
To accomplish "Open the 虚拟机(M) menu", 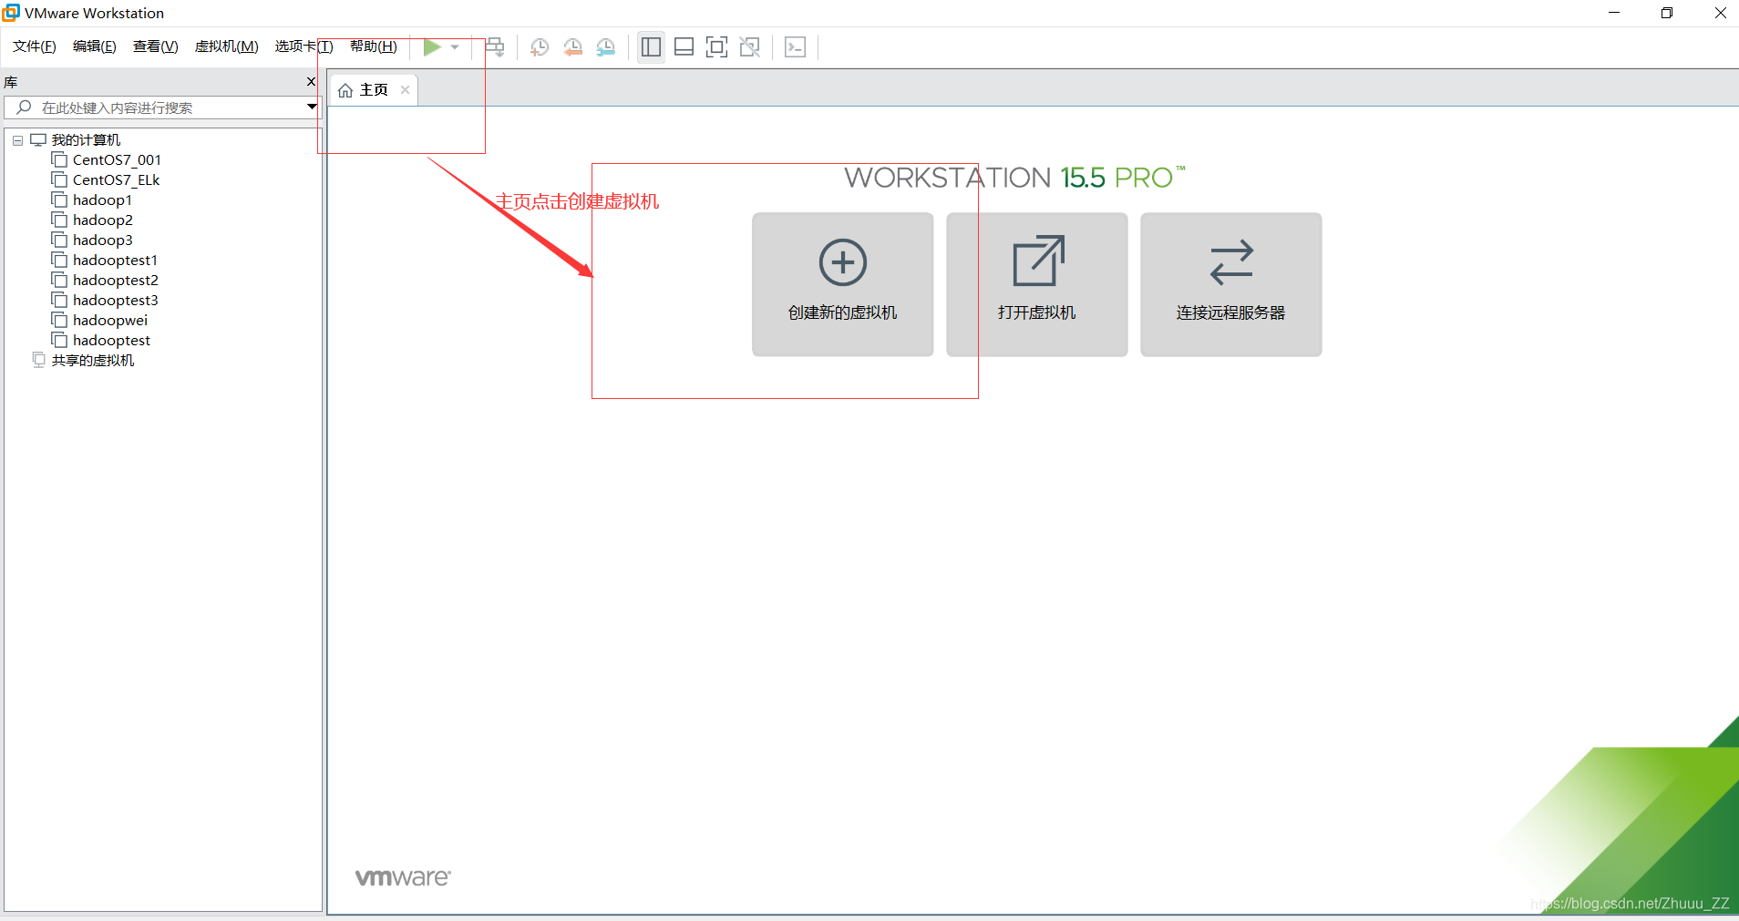I will tap(227, 46).
